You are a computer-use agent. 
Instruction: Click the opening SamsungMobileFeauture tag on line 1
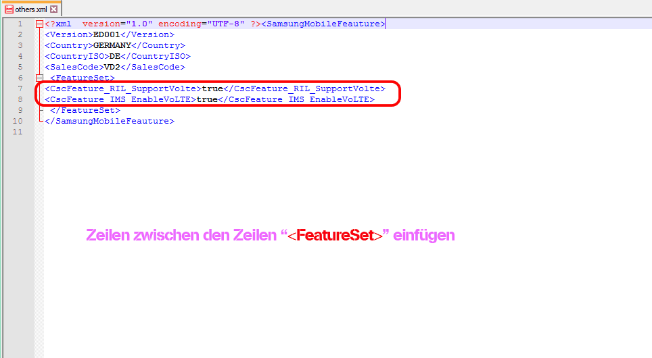point(323,24)
